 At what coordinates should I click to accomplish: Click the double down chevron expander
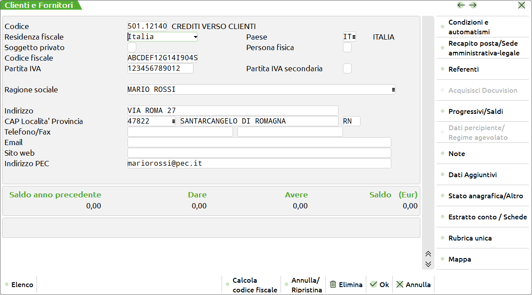click(x=428, y=264)
